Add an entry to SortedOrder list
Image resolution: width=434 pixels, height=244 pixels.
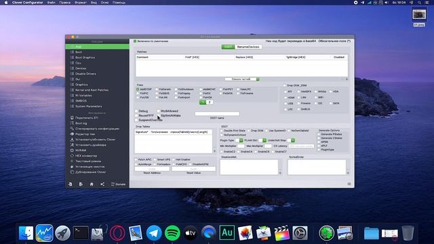point(348,173)
